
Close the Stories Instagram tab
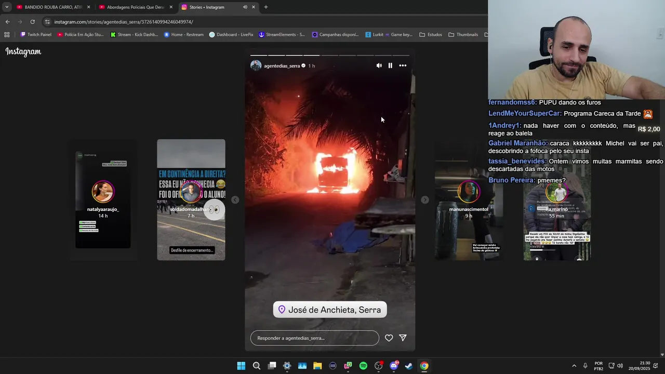click(254, 7)
